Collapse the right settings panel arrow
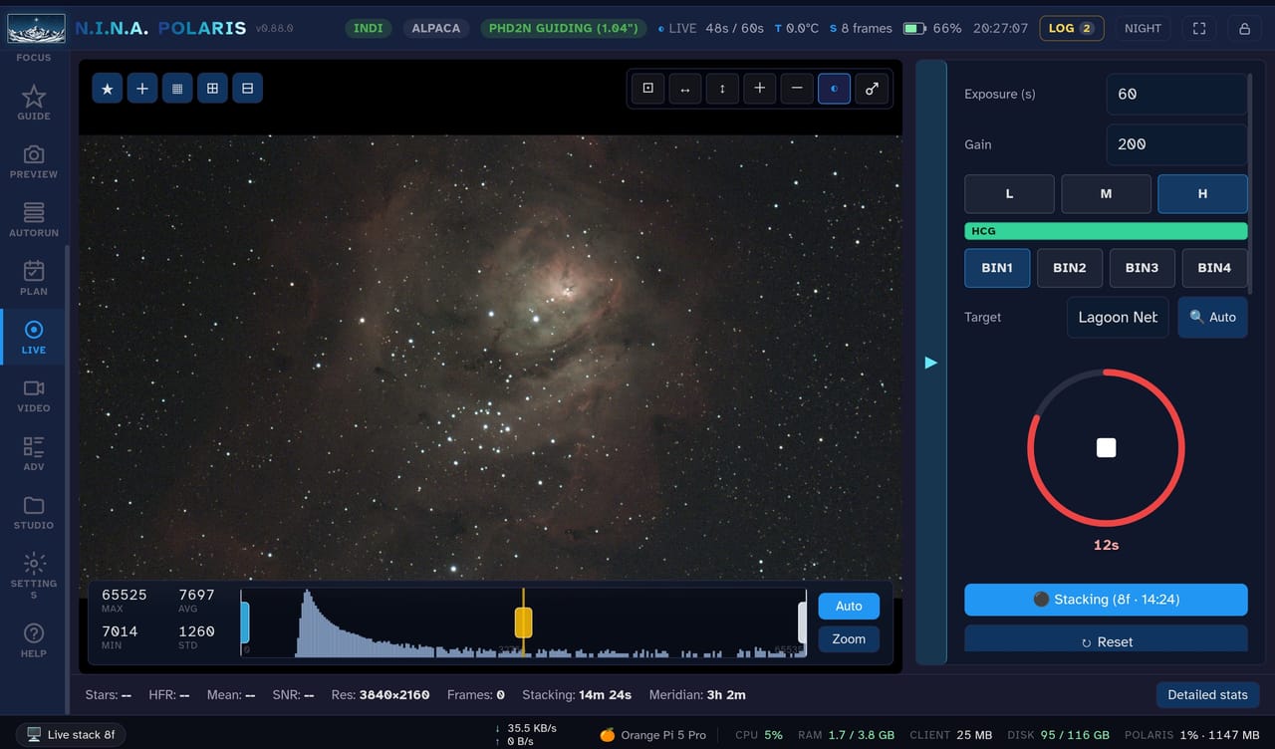 (x=931, y=363)
